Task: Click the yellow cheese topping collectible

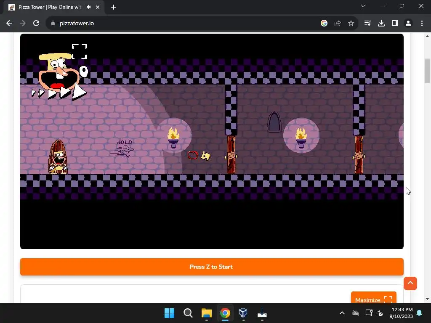Action: [205, 156]
